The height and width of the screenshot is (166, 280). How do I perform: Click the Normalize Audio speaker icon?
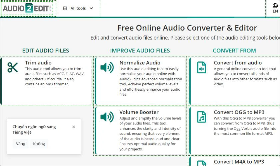(107, 67)
